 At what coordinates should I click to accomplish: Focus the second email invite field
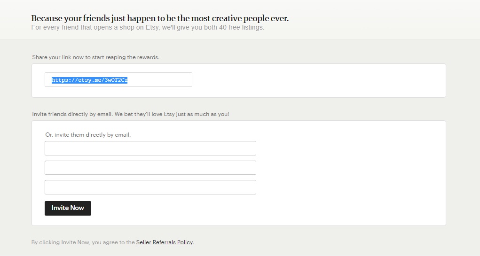[150, 168]
